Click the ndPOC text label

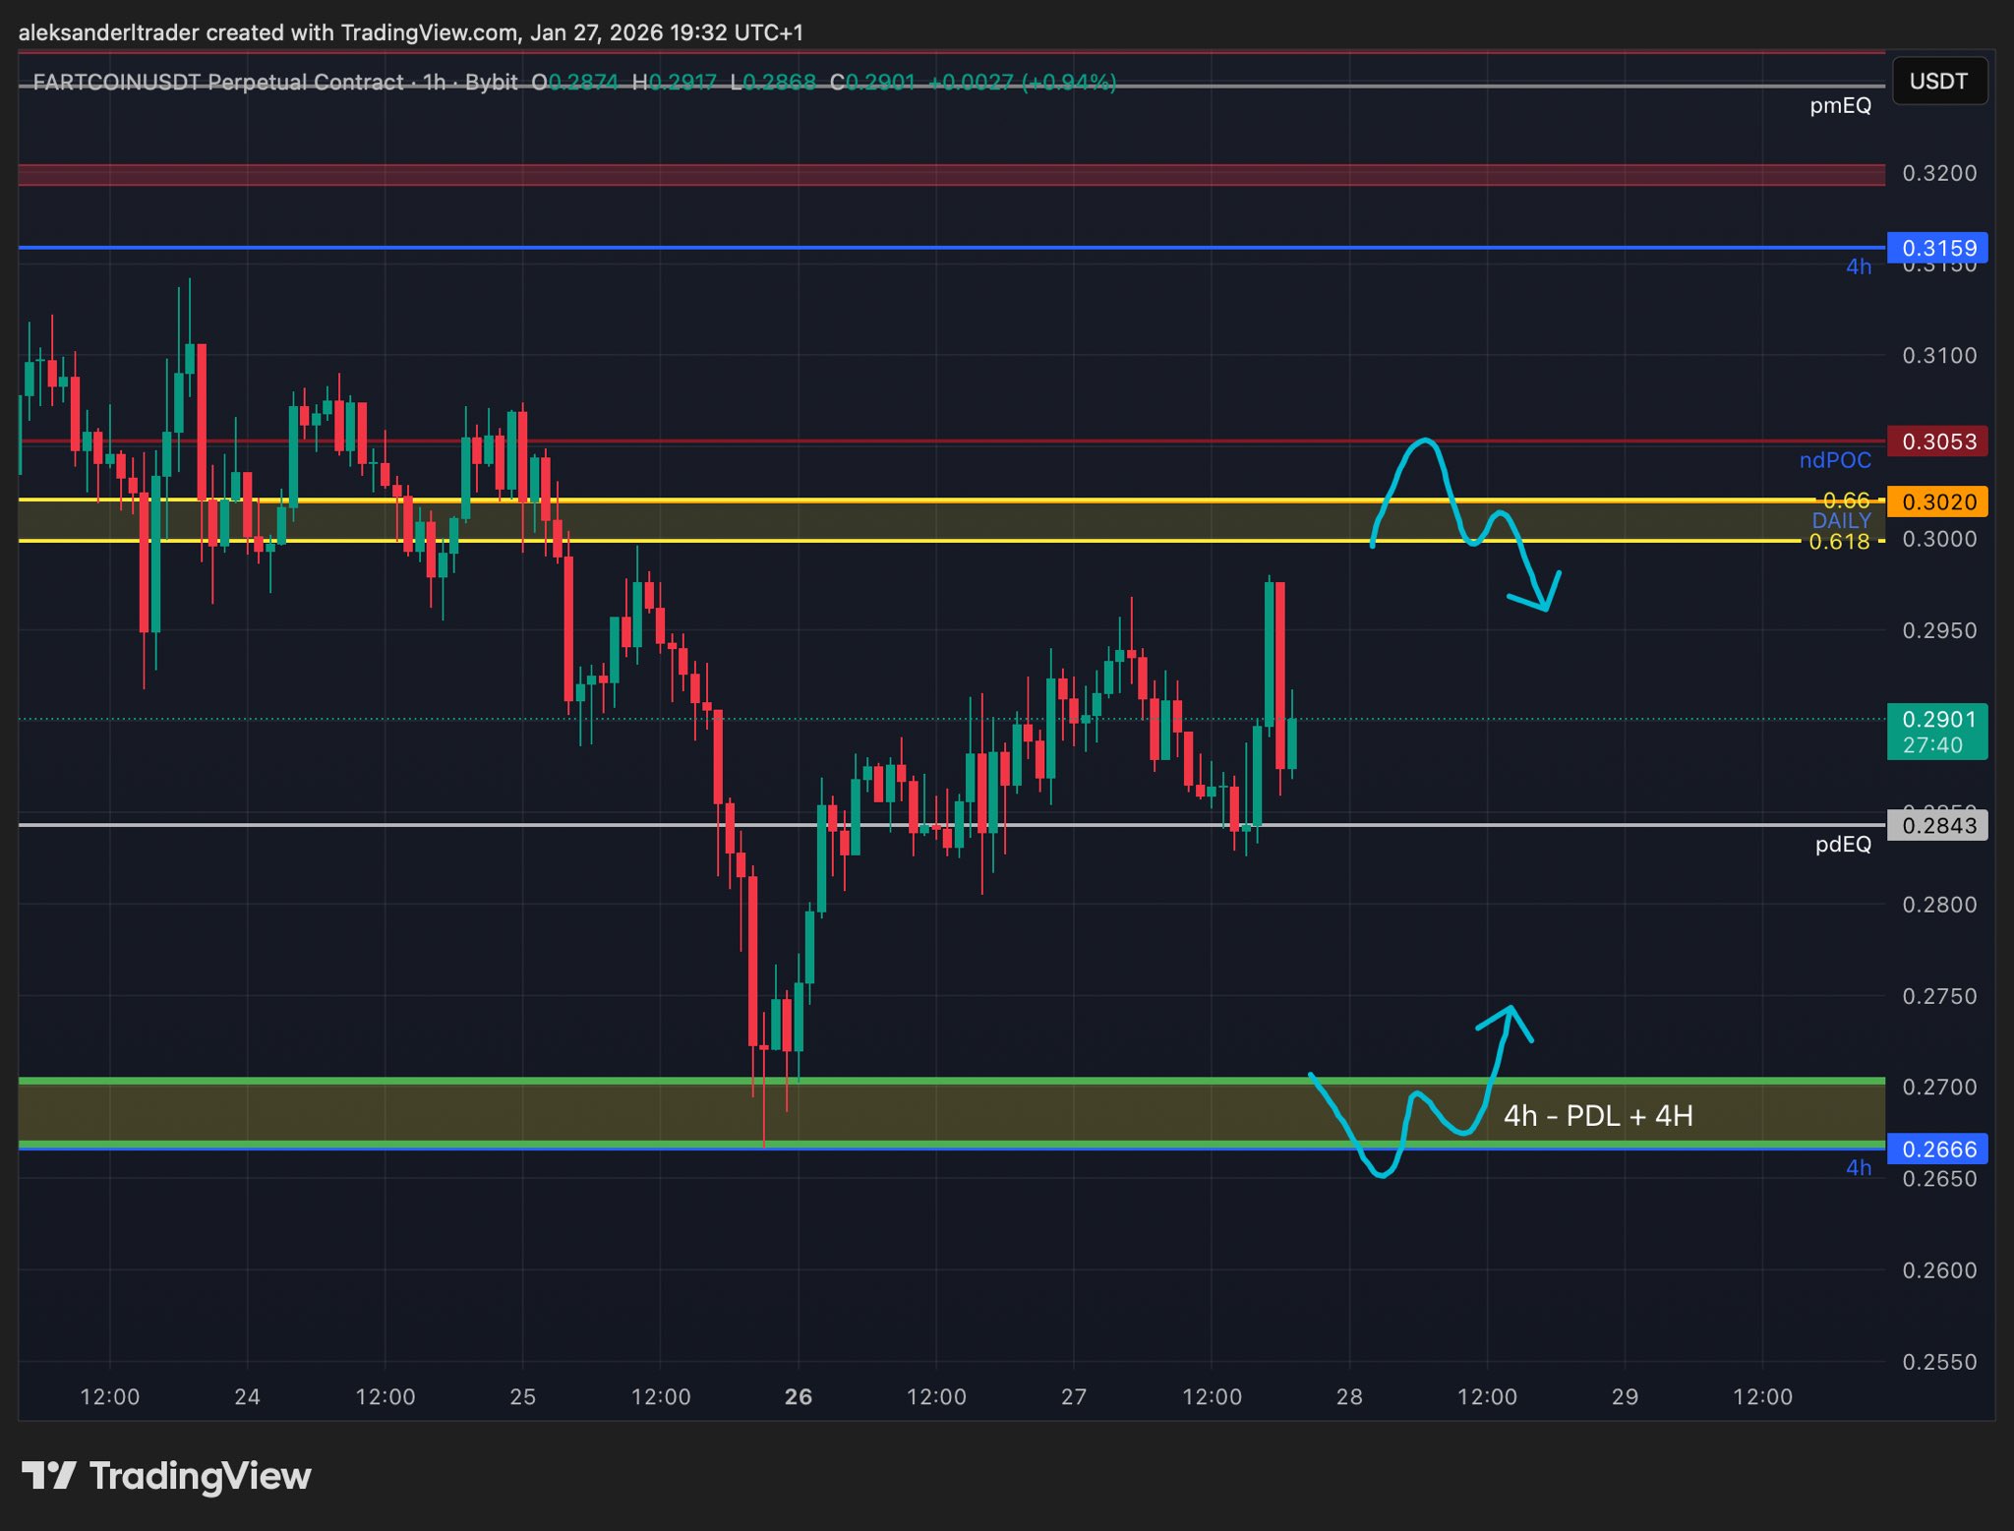[x=1835, y=460]
